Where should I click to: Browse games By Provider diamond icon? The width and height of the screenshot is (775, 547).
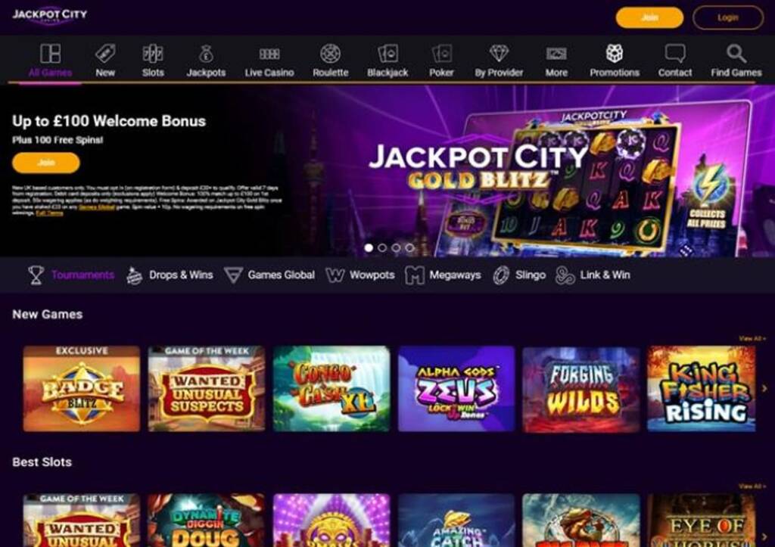(x=499, y=54)
